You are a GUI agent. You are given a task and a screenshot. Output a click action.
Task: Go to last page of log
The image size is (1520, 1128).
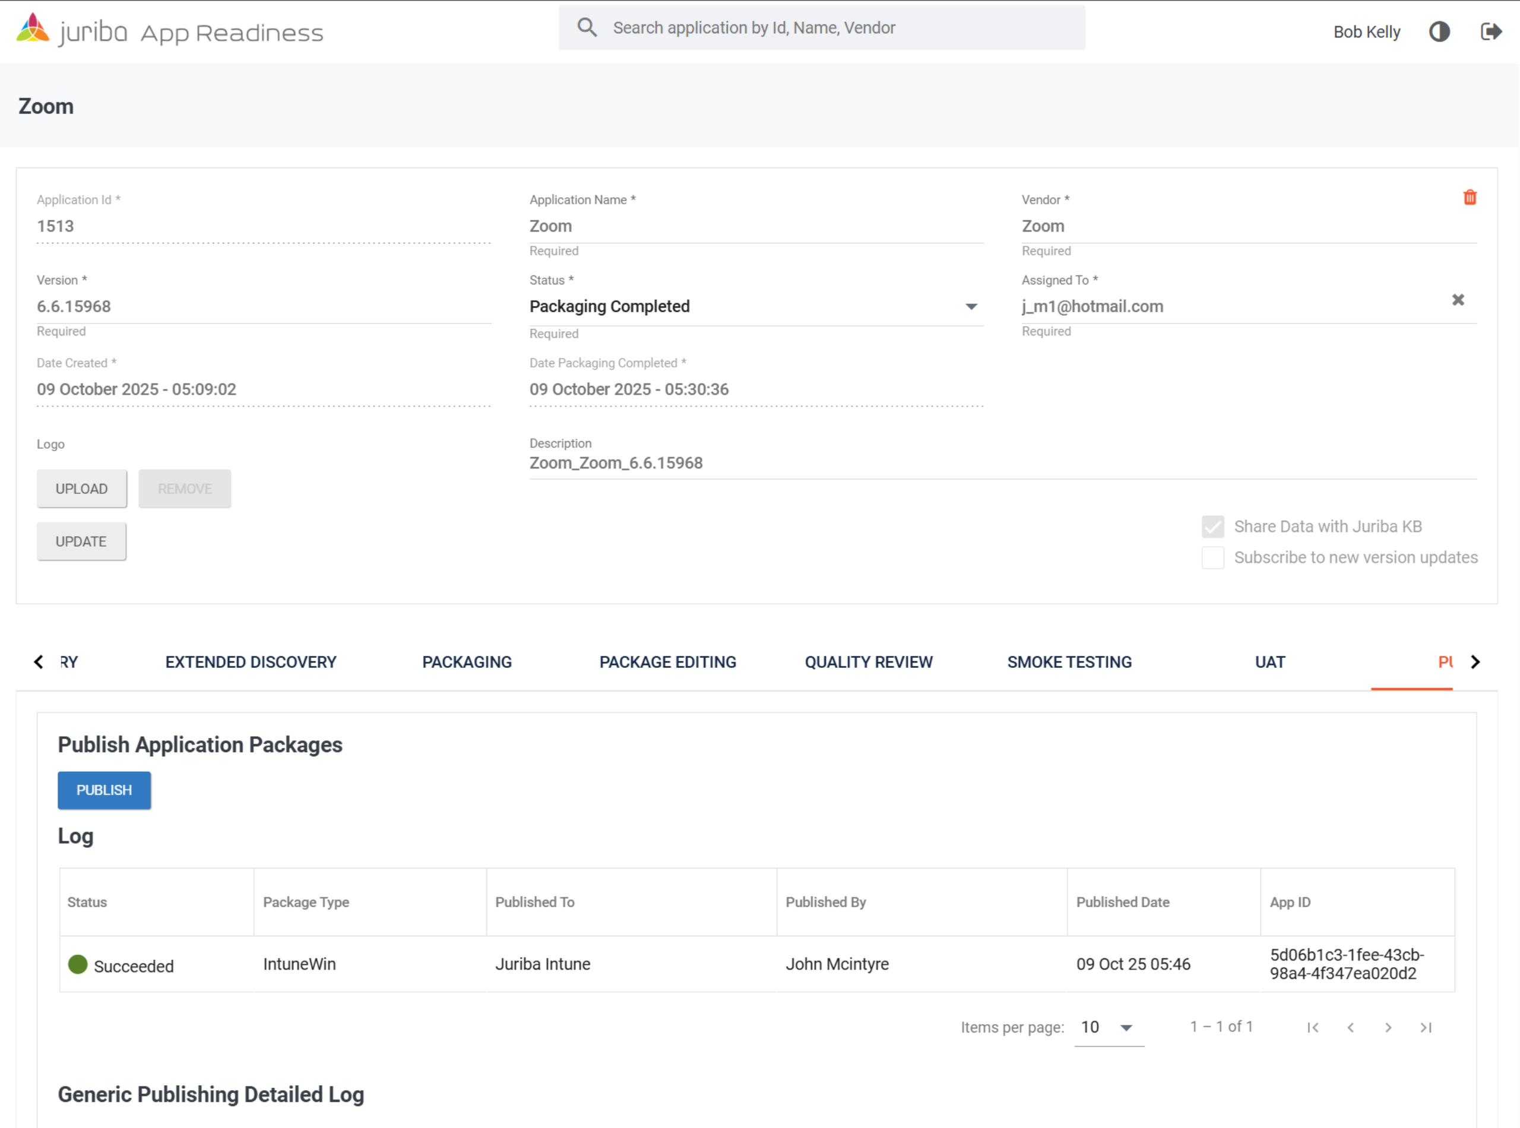tap(1426, 1027)
